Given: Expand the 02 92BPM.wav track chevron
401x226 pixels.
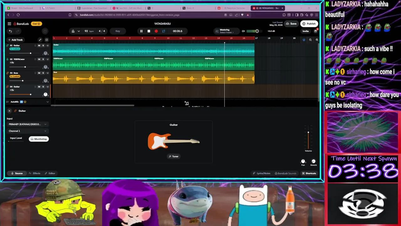Looking at the screenshot, I should click(x=47, y=59).
